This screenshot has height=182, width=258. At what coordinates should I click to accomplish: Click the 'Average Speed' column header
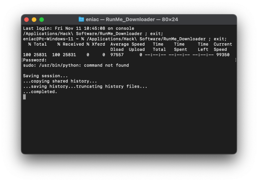click(x=127, y=44)
